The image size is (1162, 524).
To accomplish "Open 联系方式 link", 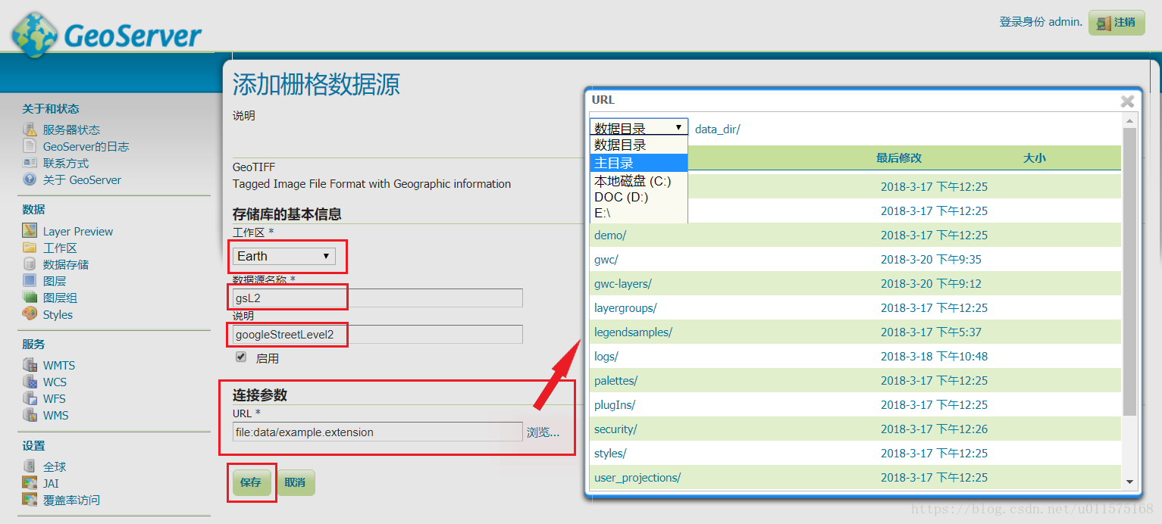I will 66,163.
